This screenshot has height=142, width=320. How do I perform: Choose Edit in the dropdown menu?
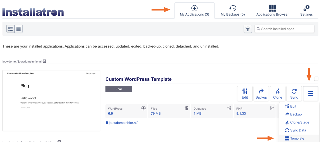pos(299,106)
